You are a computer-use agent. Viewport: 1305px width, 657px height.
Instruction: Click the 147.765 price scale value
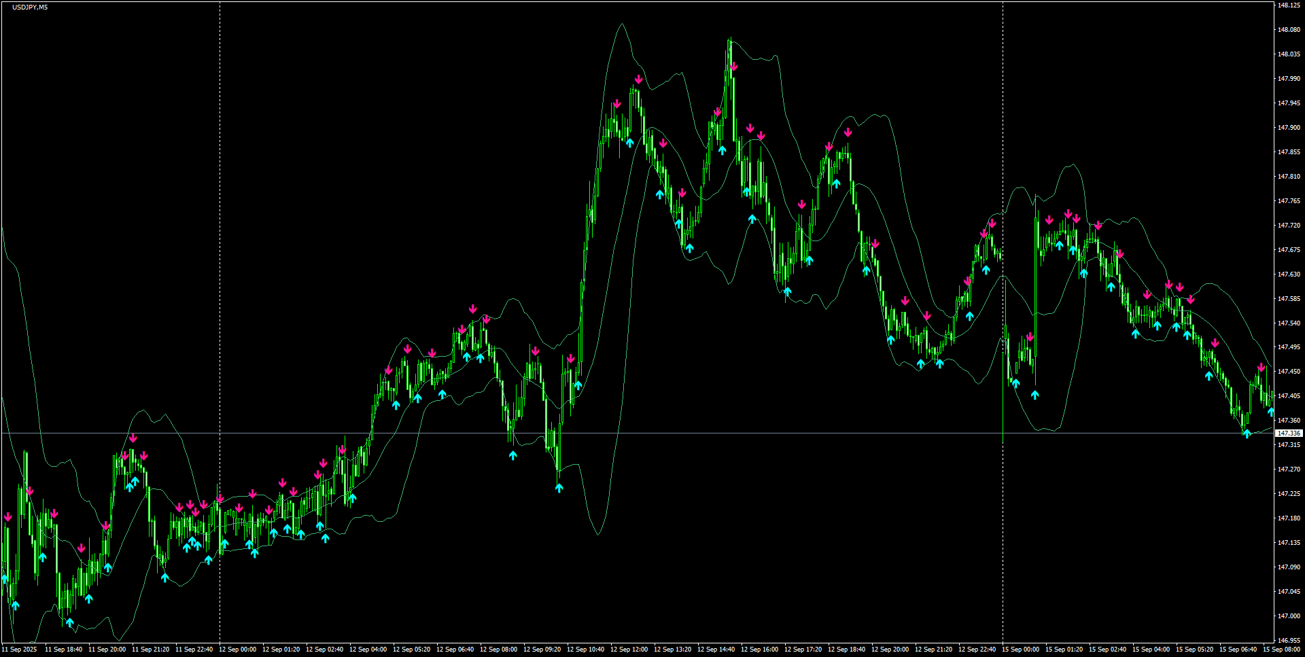[1289, 201]
